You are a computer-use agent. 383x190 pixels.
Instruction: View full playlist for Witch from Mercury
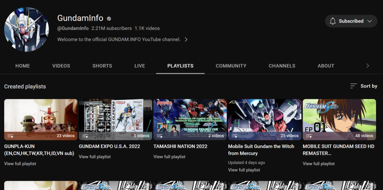point(244,170)
